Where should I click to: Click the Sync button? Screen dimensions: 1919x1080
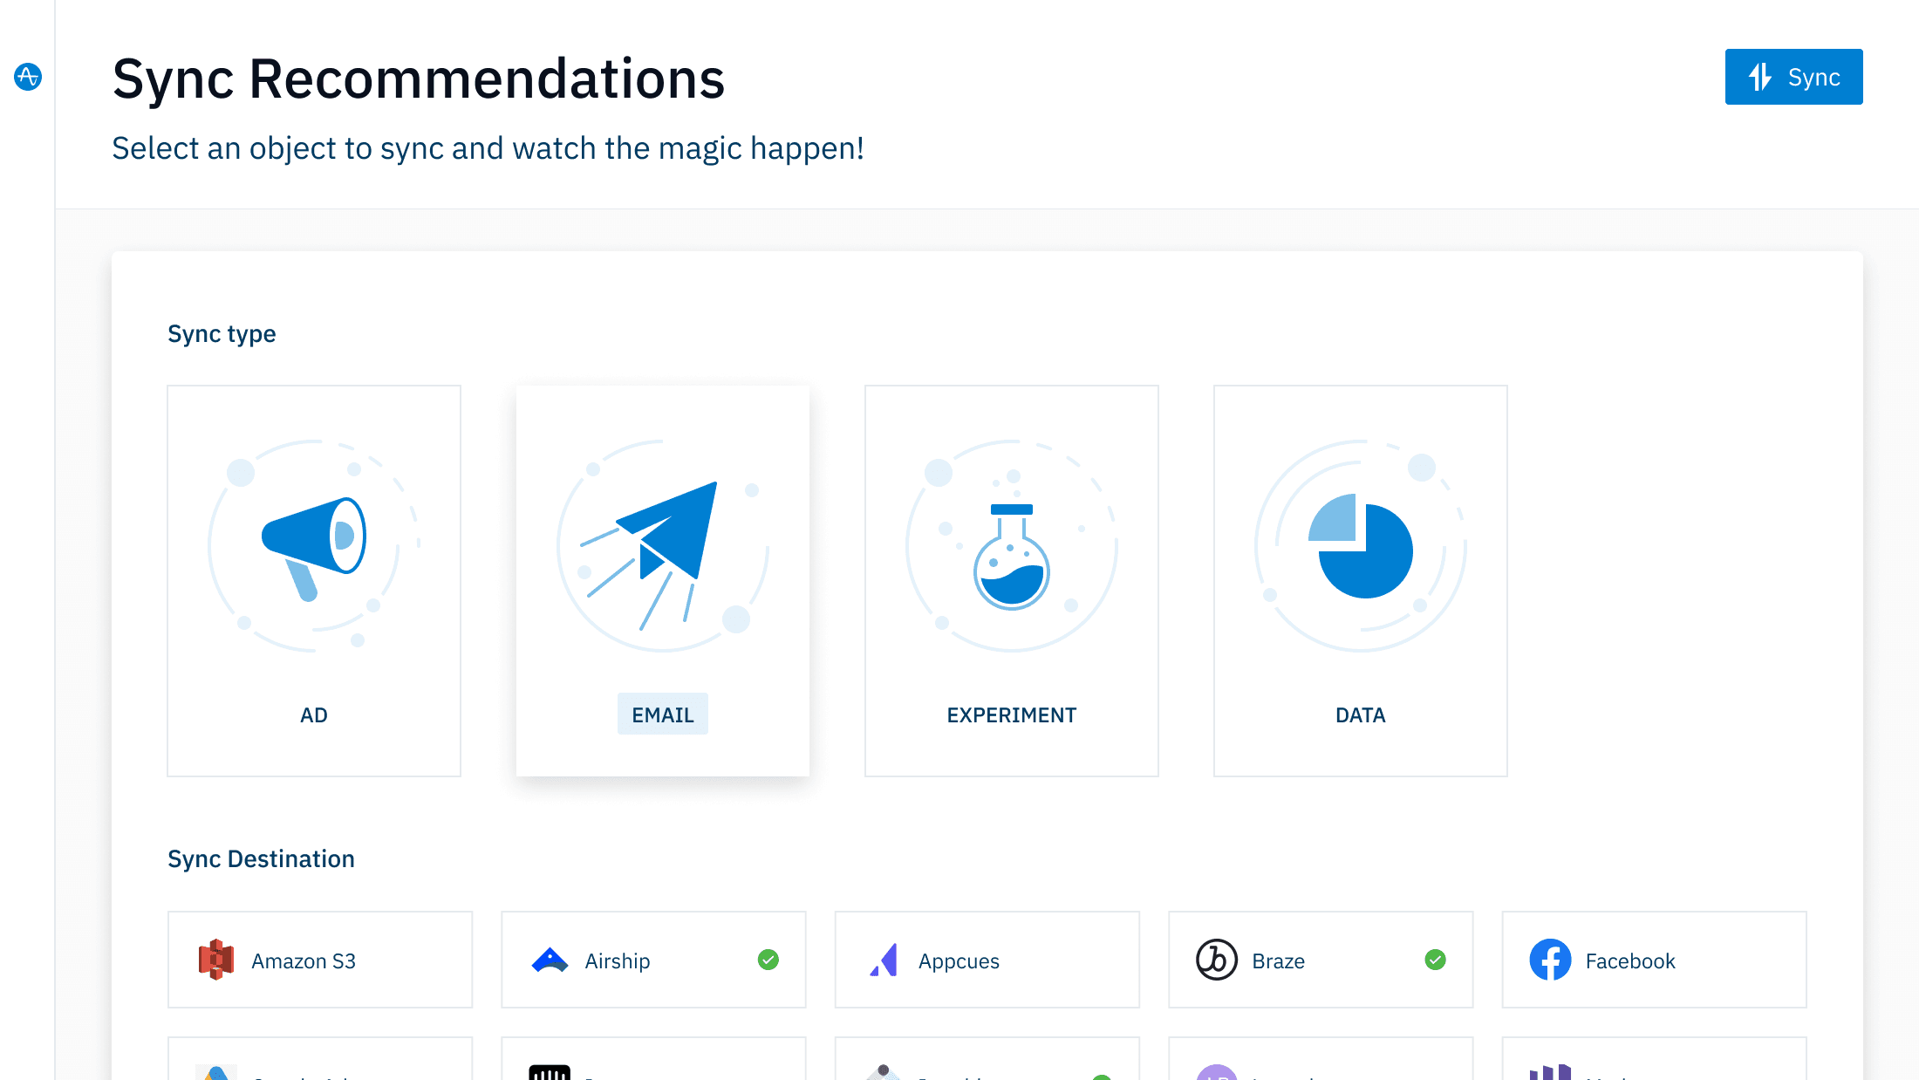[x=1793, y=77]
